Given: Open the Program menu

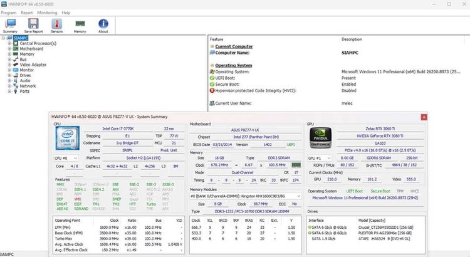Looking at the screenshot, I should [9, 13].
